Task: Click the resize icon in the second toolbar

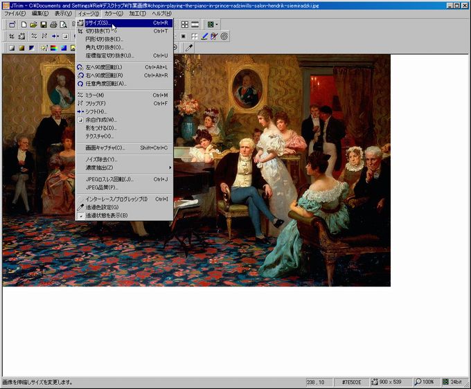Action: [21, 36]
